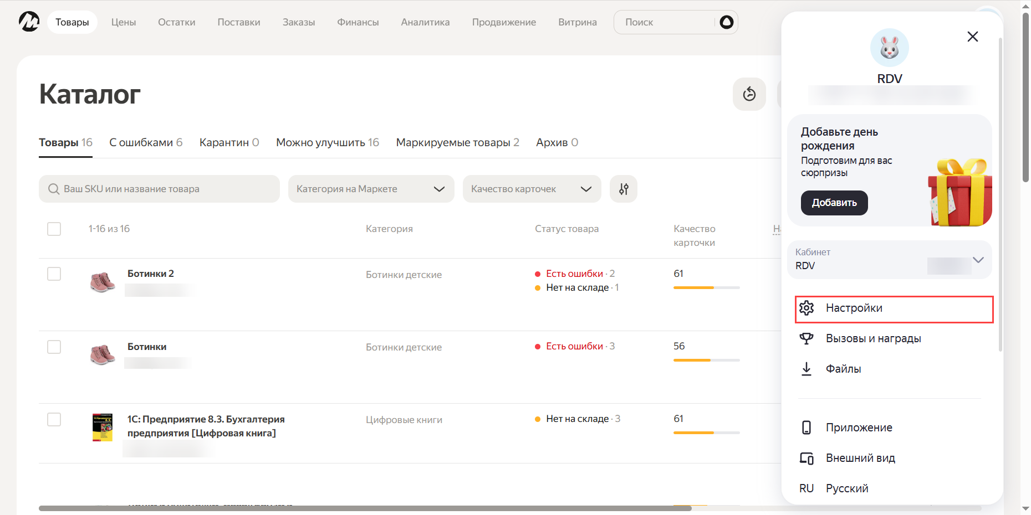Open the Аналитика menu item

pyautogui.click(x=425, y=22)
